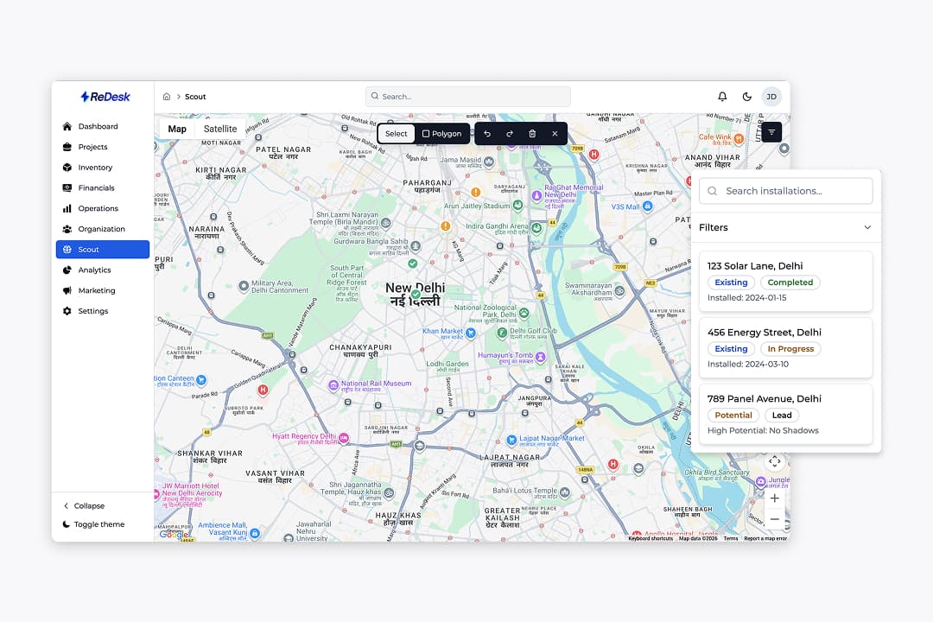The image size is (933, 622).
Task: Switch to Map view tab
Action: coord(177,129)
